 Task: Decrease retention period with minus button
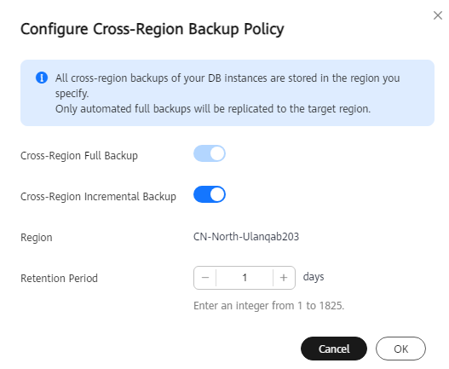(x=205, y=278)
